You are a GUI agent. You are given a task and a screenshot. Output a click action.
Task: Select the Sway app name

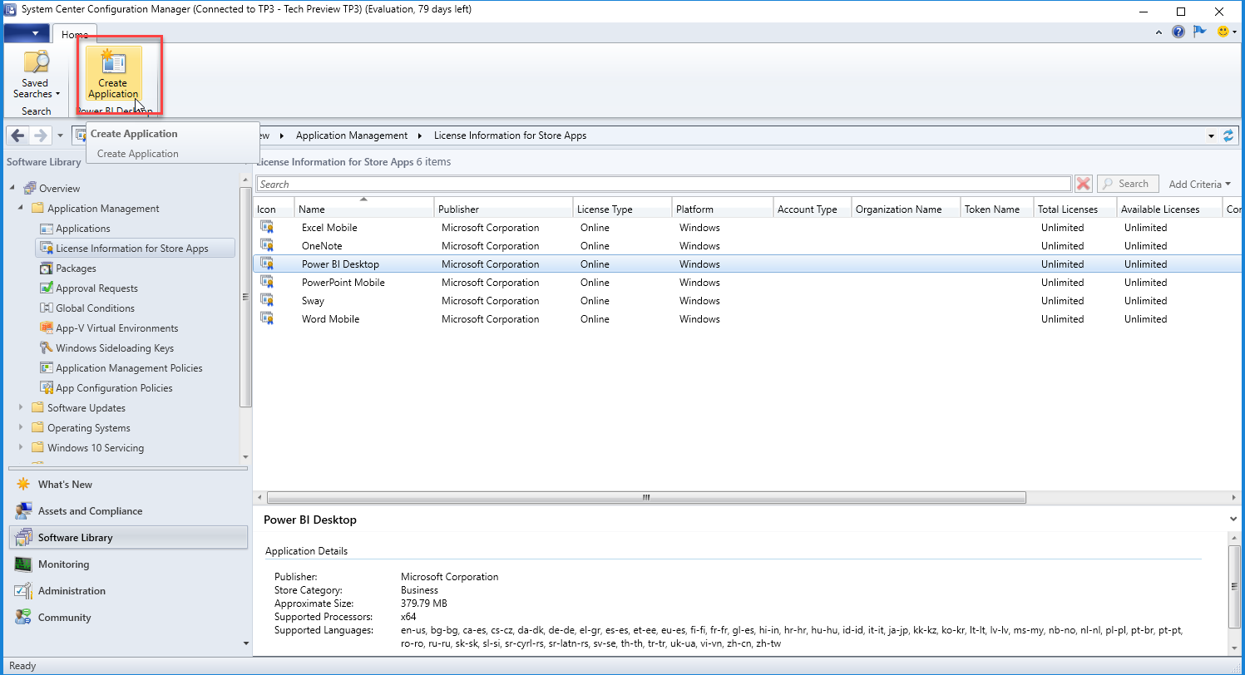pyautogui.click(x=313, y=301)
